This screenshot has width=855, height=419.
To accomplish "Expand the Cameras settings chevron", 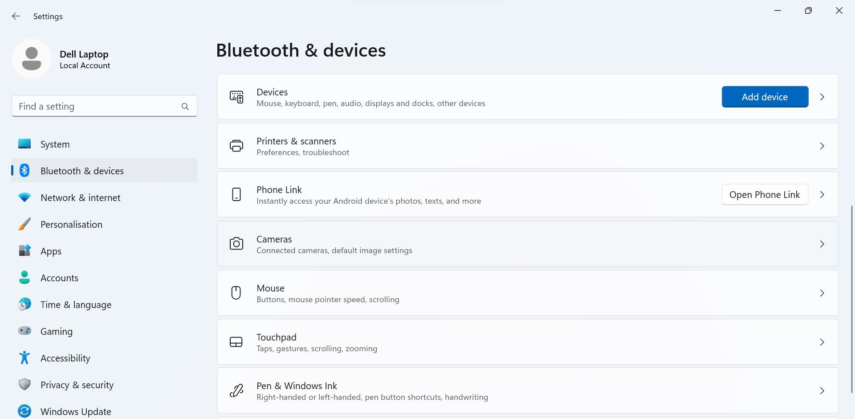I will pos(822,244).
